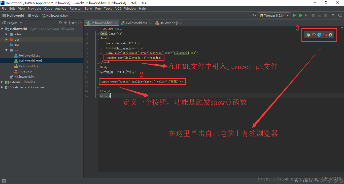This screenshot has width=344, height=184.
Task: Open Search Everywhere magnifier icon
Action: (x=340, y=15)
